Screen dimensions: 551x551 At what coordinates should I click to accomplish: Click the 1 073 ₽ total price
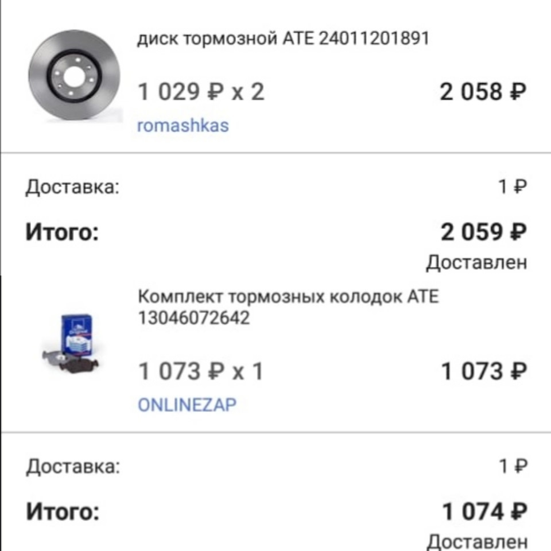[x=485, y=370]
